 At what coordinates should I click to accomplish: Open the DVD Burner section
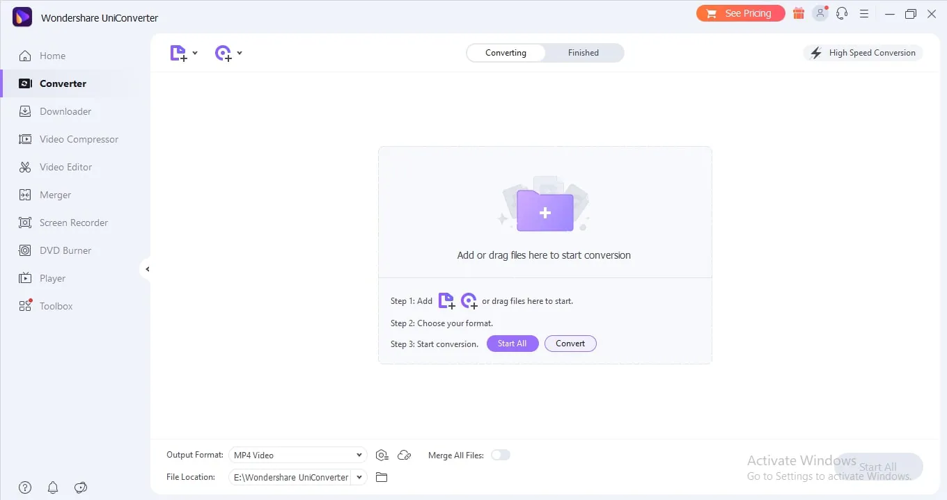coord(55,250)
